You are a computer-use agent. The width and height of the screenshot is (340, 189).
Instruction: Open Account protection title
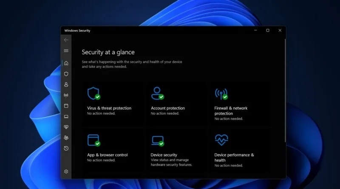(168, 108)
